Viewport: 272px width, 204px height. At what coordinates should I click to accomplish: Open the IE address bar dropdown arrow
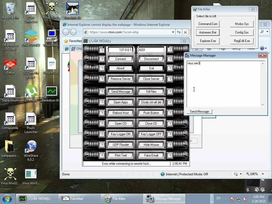[173, 32]
